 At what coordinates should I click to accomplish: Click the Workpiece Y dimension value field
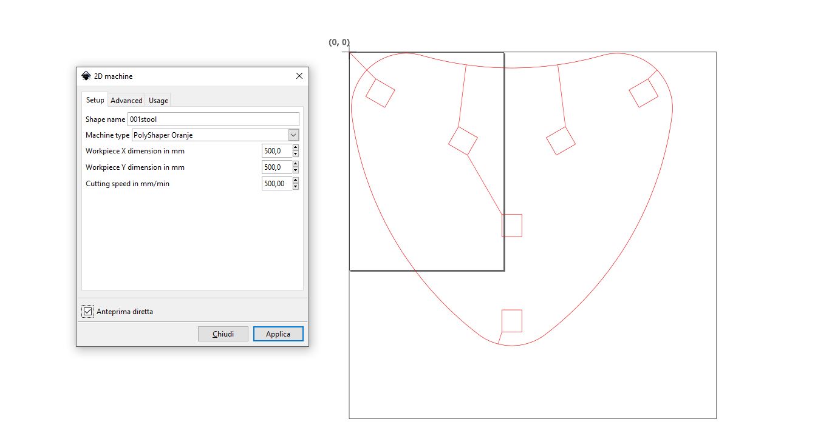point(277,167)
